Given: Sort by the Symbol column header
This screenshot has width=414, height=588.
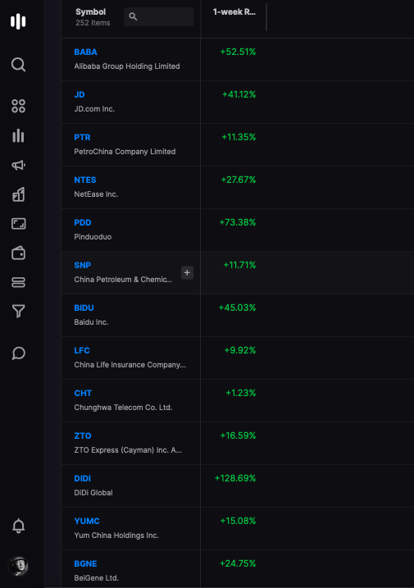Looking at the screenshot, I should 91,12.
